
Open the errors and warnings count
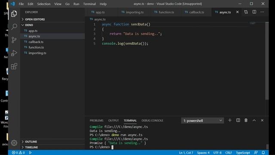(x=18, y=152)
